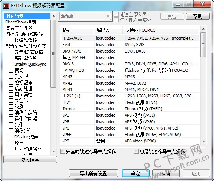Click the left panel scroll up arrow
Screen dimensions: 214x181
(53, 16)
